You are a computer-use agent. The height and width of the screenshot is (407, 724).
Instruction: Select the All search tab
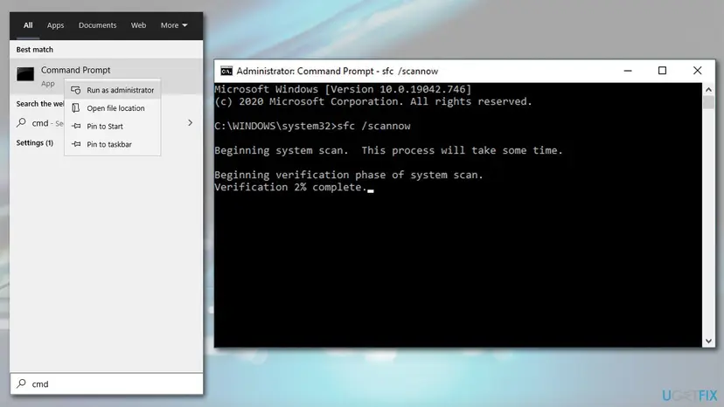pyautogui.click(x=28, y=25)
